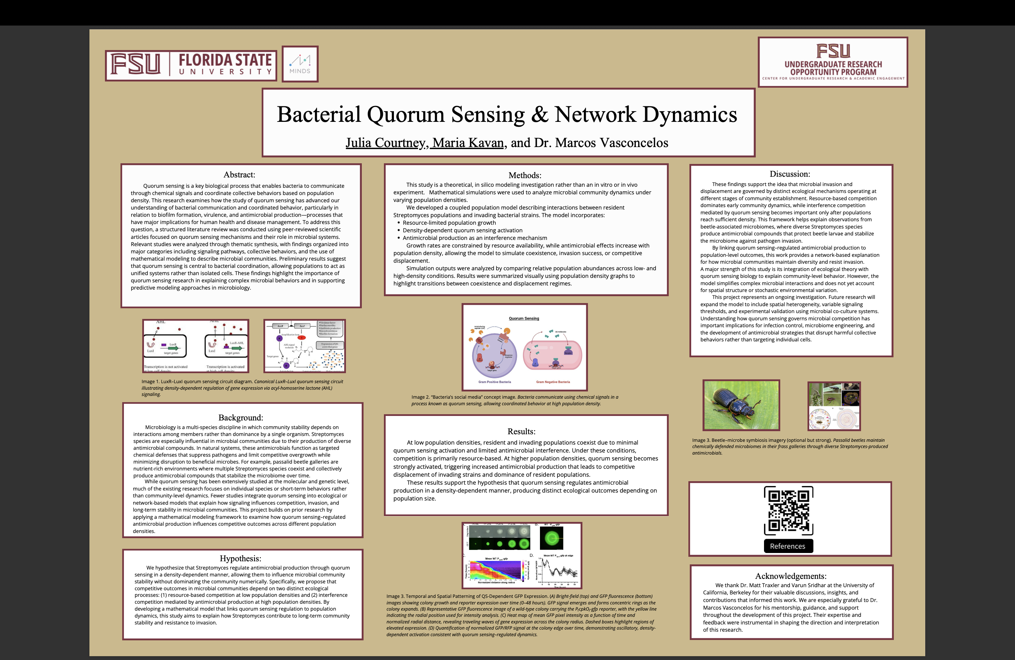Click author name Maria Kavan
The image size is (1015, 660).
(468, 143)
